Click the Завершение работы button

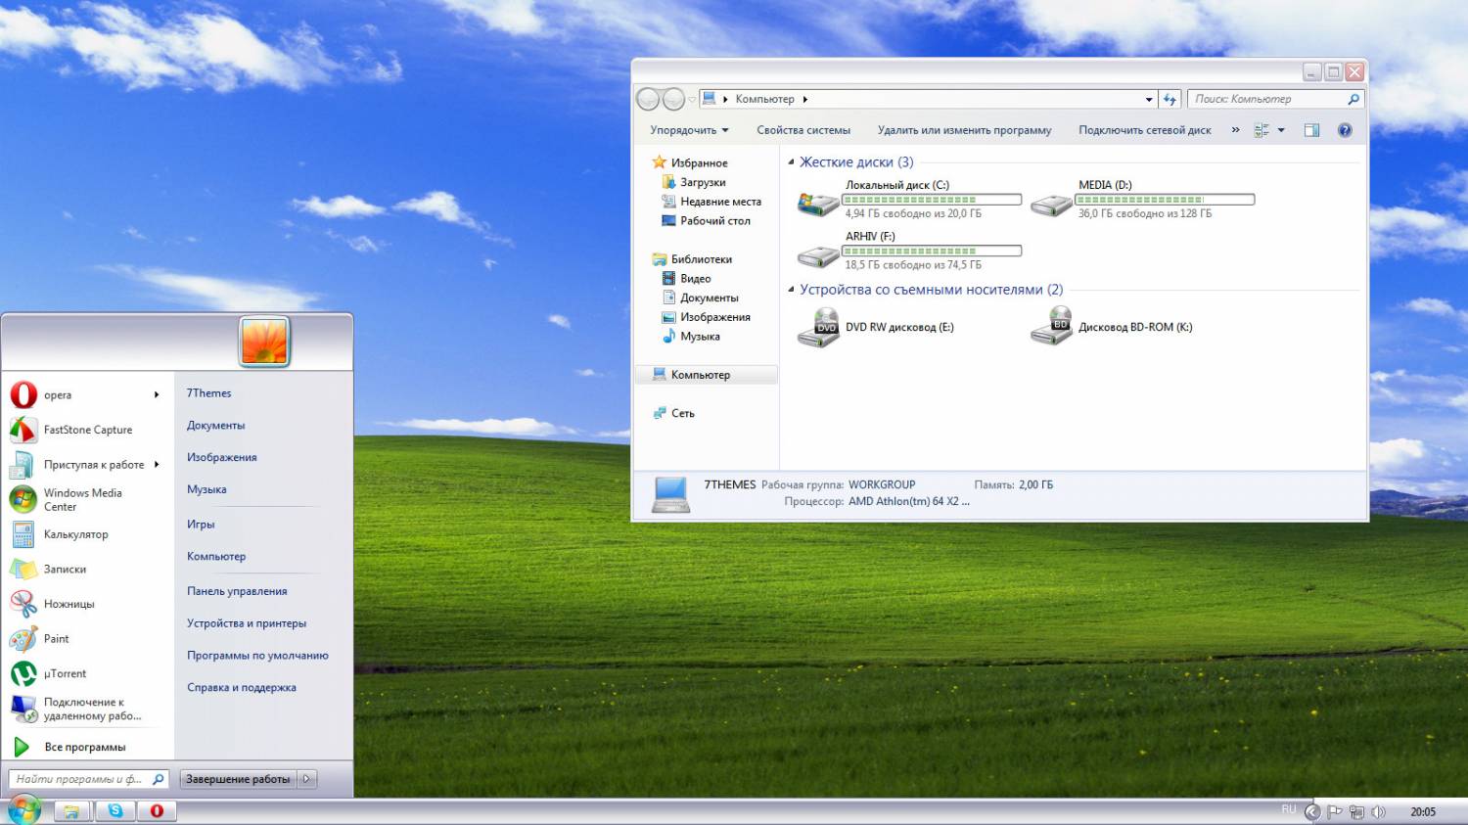point(238,779)
